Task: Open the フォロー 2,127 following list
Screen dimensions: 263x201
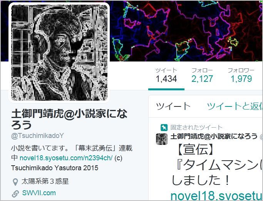Action: pos(202,75)
